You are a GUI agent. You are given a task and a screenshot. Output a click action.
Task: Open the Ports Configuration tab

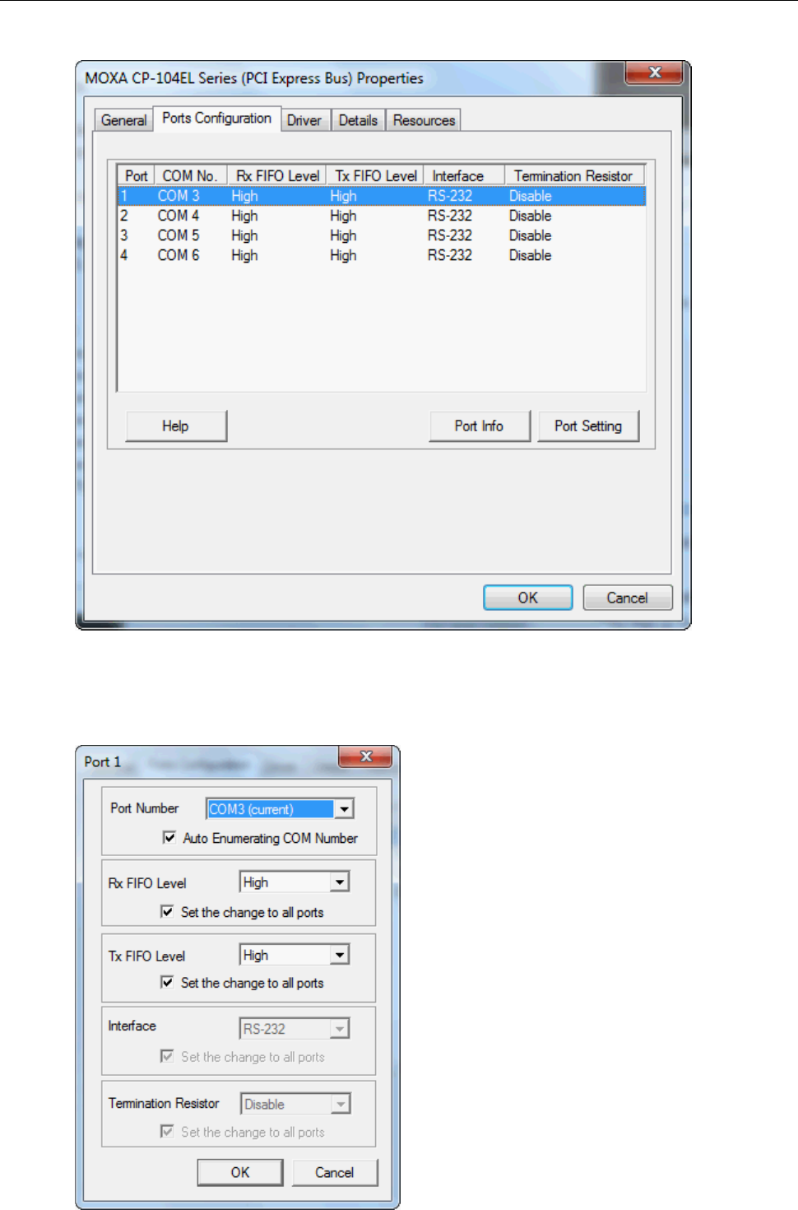pyautogui.click(x=217, y=118)
